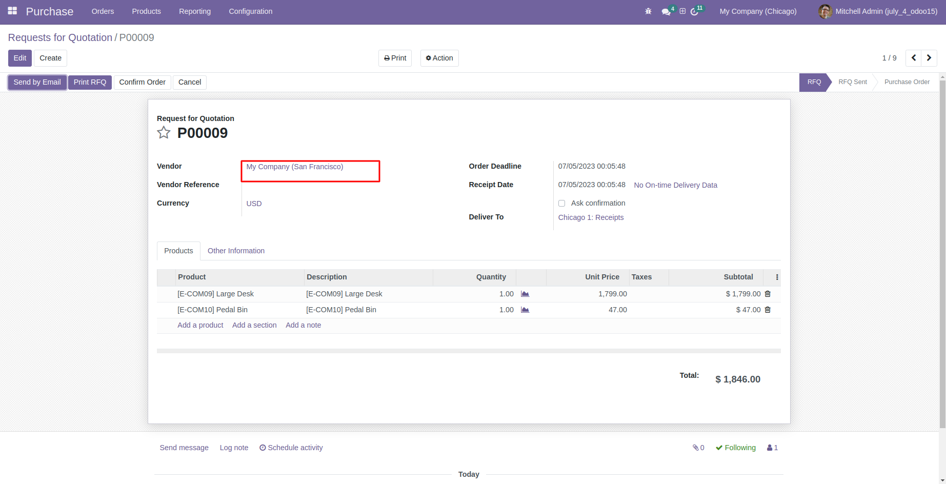Click the Add a product link
The height and width of the screenshot is (484, 946).
click(x=200, y=325)
